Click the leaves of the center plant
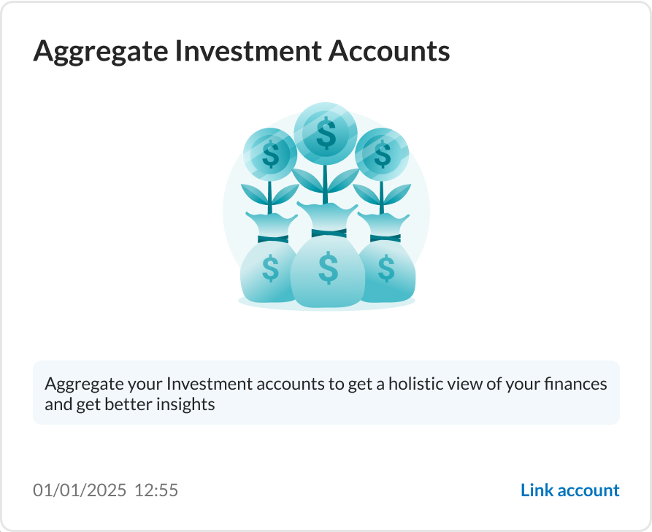The width and height of the screenshot is (652, 532). (325, 181)
